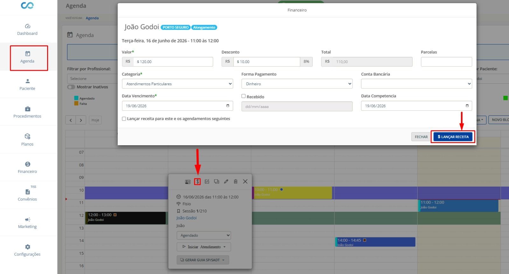Click the LANÇAR RECEITA button
The image size is (509, 274).
(x=453, y=137)
